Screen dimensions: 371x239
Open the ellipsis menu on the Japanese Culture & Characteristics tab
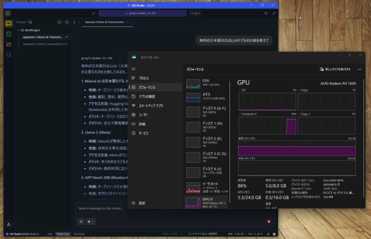[x=128, y=22]
